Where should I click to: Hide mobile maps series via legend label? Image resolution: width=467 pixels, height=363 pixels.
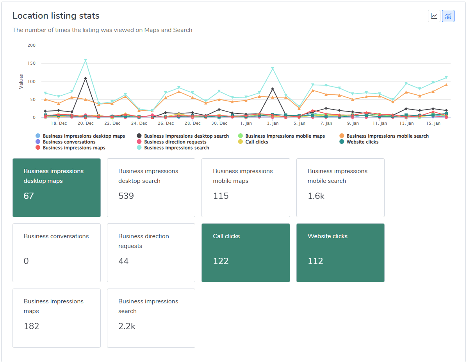(285, 136)
